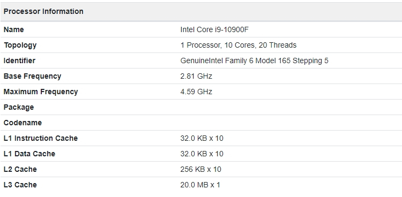Click the 20.0 MB x 1 value
Screen dimensions: 402x197
[200, 185]
